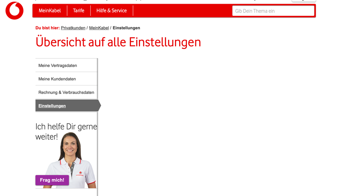337x196 pixels.
Task: Switch to the Meine Kundendaten section
Action: (57, 79)
